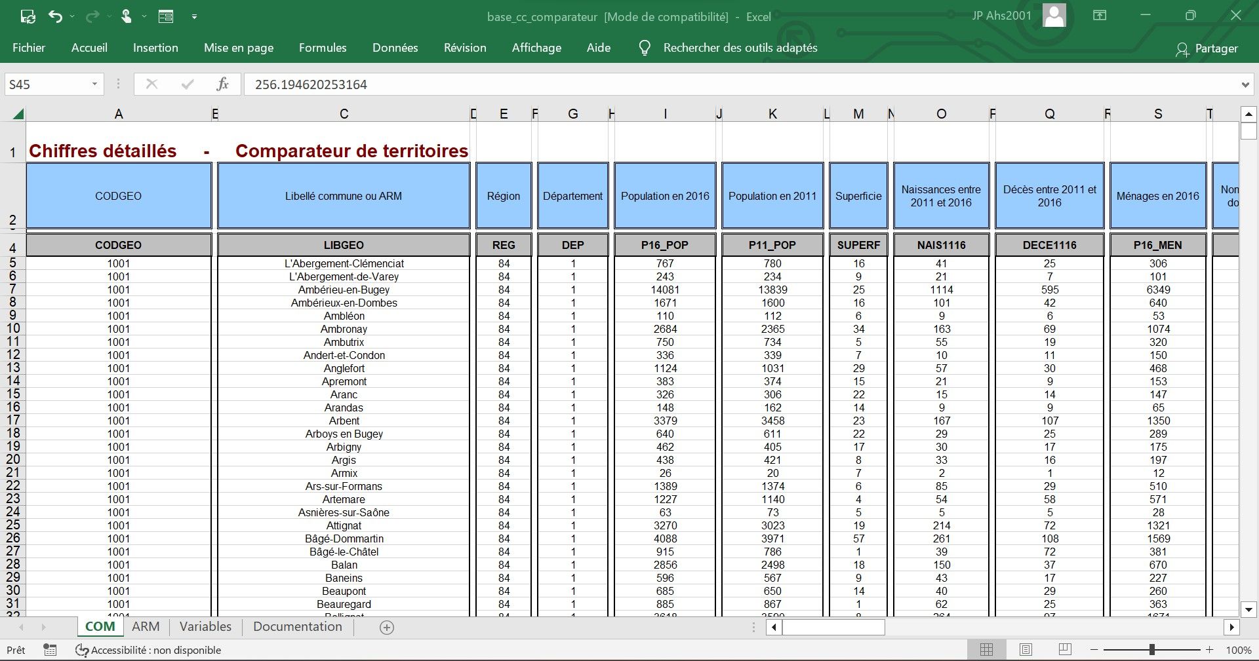Add a new sheet with plus icon
1259x661 pixels.
click(x=387, y=628)
